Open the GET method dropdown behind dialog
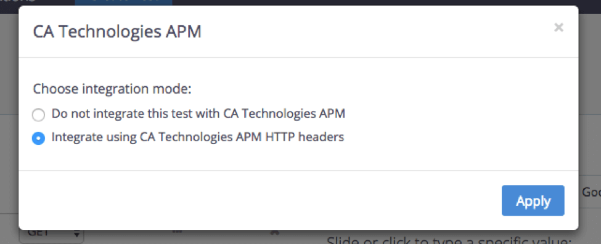The width and height of the screenshot is (601, 244). tap(51, 234)
